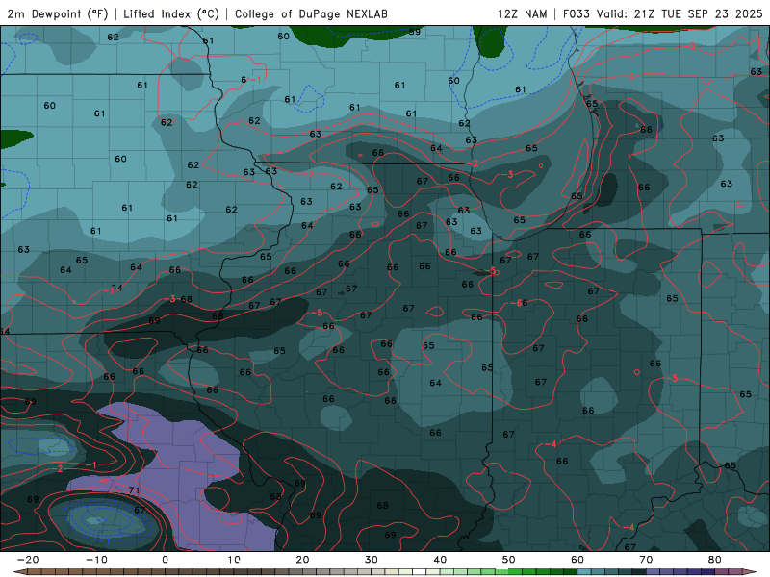
Task: Click the 60 label on the color scale
Action: (x=577, y=560)
